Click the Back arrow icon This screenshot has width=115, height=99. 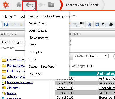[x=28, y=5]
